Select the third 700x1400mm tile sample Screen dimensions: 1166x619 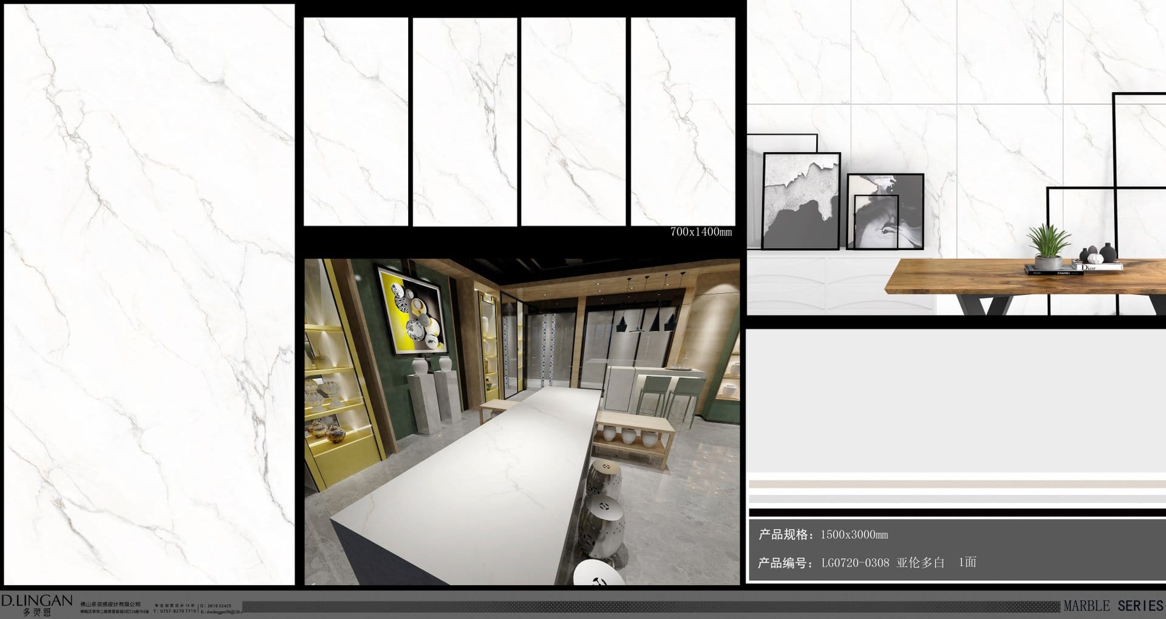[x=573, y=121]
